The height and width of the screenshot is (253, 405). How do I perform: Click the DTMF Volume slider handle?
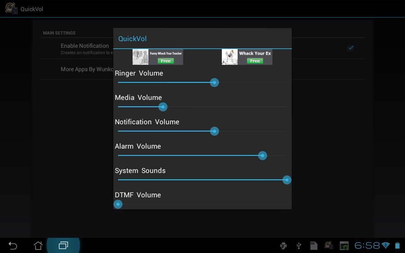118,204
